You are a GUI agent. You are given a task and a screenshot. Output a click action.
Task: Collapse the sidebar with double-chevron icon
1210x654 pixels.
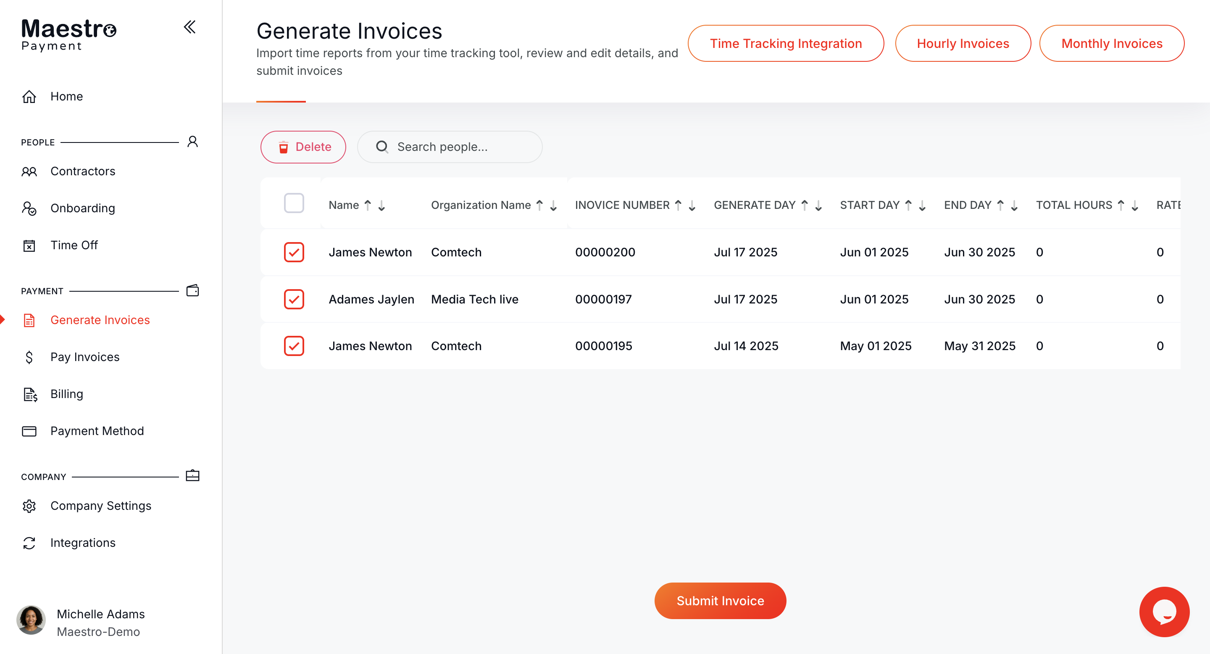point(189,27)
